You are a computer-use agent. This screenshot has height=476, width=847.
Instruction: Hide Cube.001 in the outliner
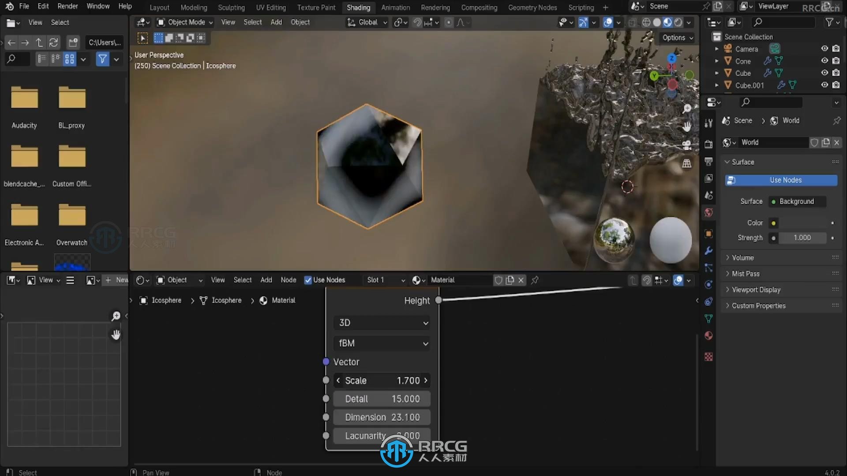point(824,85)
